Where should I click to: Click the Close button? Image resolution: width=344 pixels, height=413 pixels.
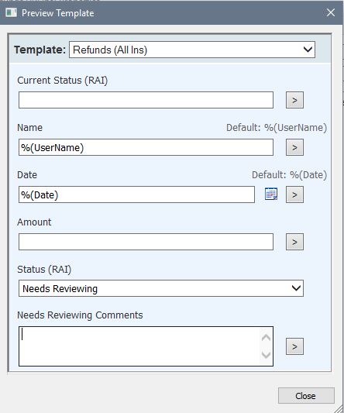point(306,396)
